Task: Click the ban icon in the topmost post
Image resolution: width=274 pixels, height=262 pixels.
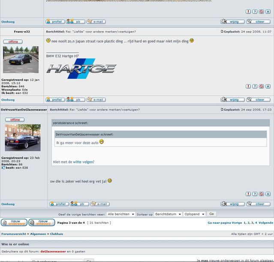Action: (x=262, y=12)
